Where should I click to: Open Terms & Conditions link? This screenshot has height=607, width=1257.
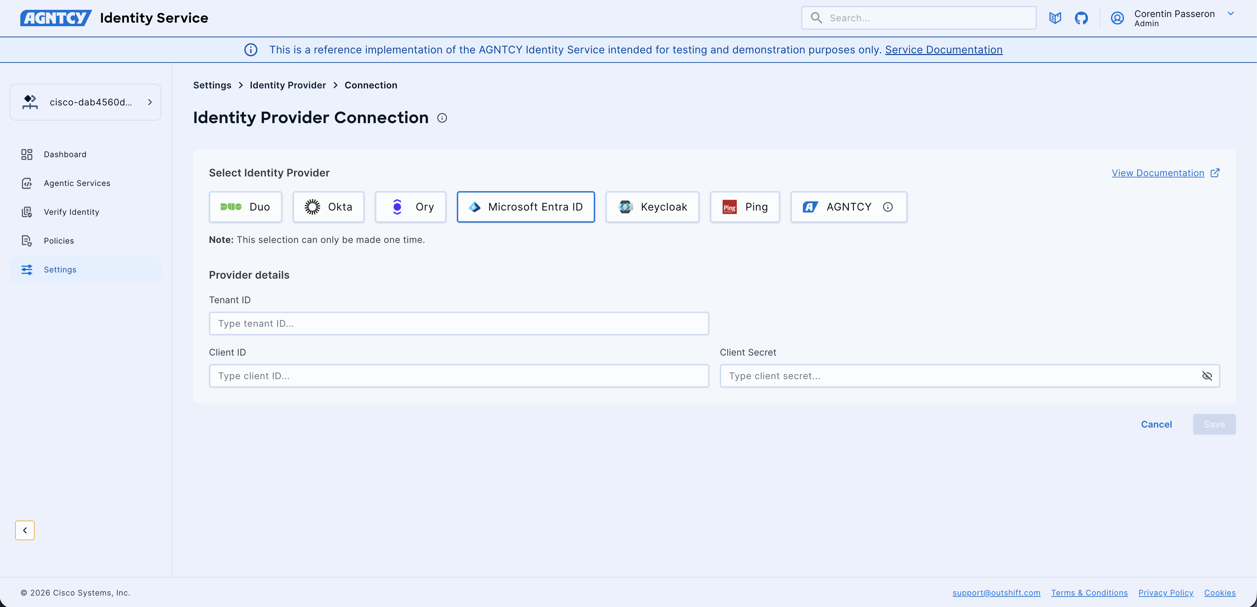pos(1089,592)
